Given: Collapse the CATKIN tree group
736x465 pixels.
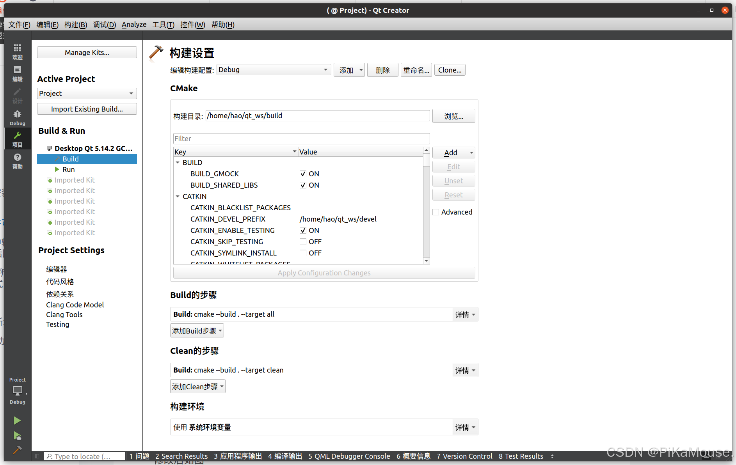Looking at the screenshot, I should tap(178, 197).
